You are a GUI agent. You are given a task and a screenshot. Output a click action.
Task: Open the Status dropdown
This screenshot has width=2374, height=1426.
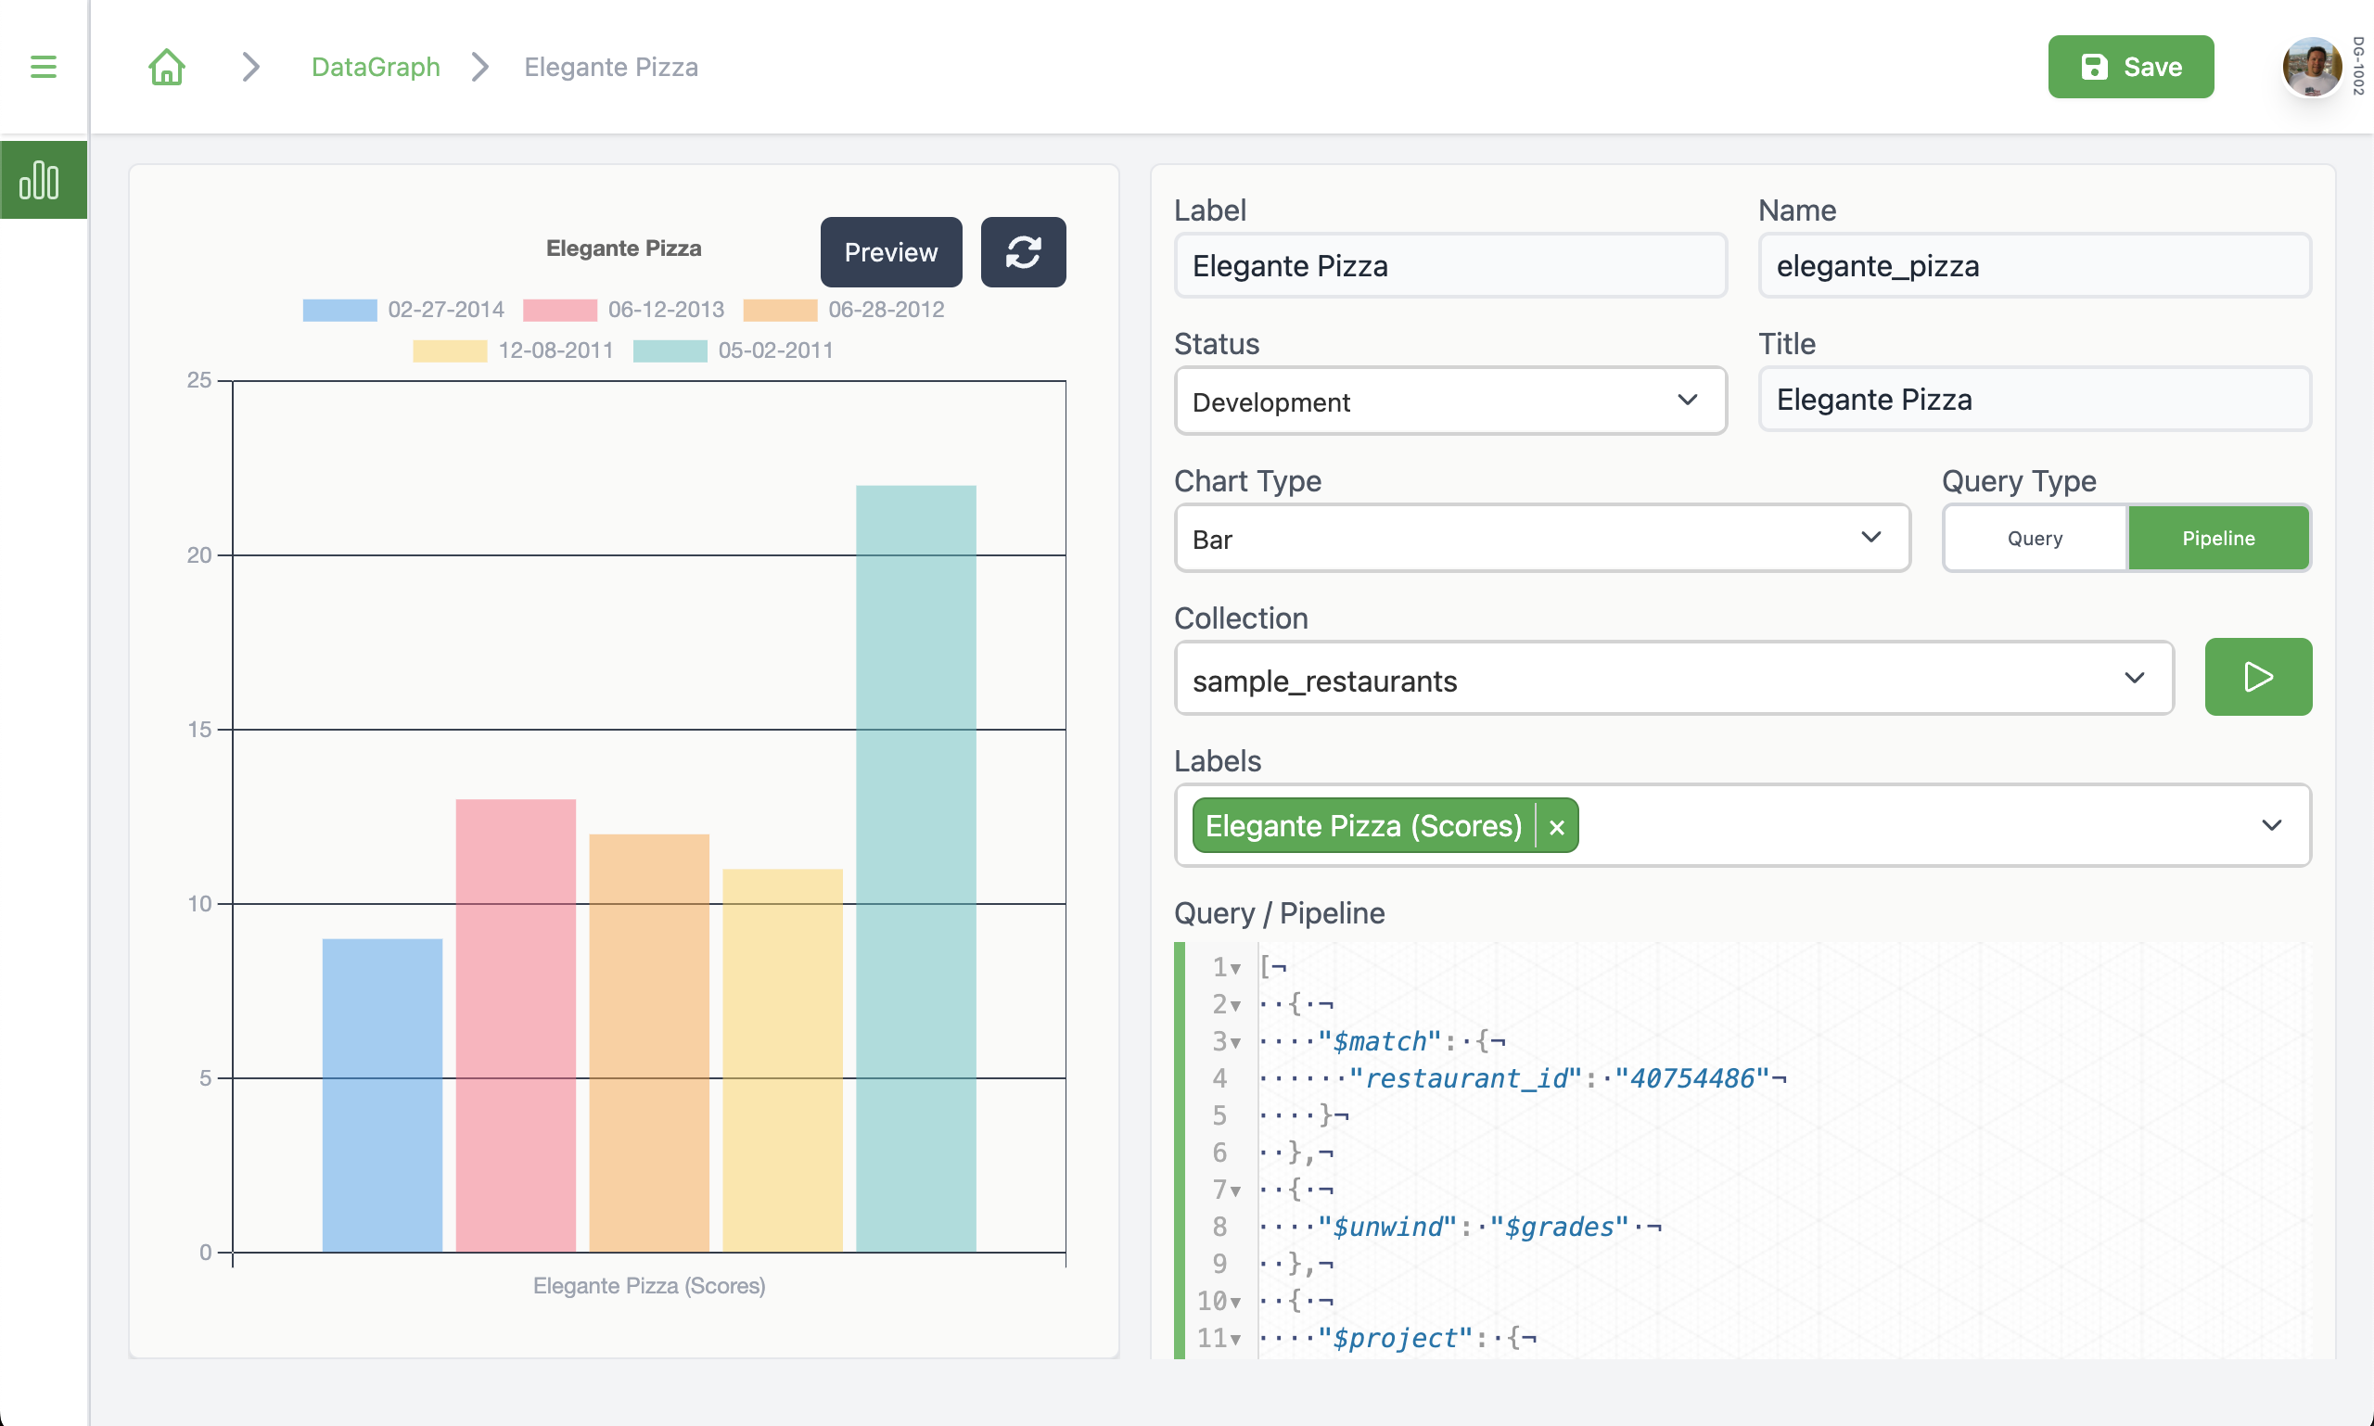[x=1449, y=401]
